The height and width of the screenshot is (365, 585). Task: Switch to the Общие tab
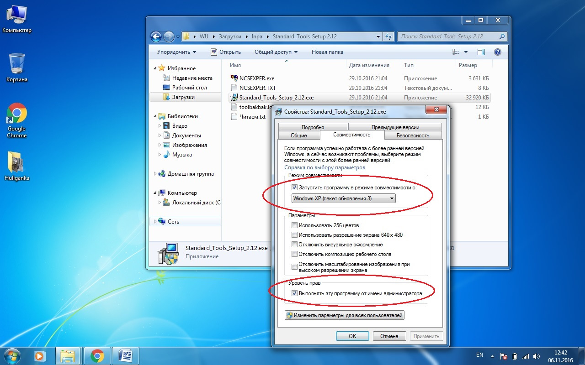point(299,136)
